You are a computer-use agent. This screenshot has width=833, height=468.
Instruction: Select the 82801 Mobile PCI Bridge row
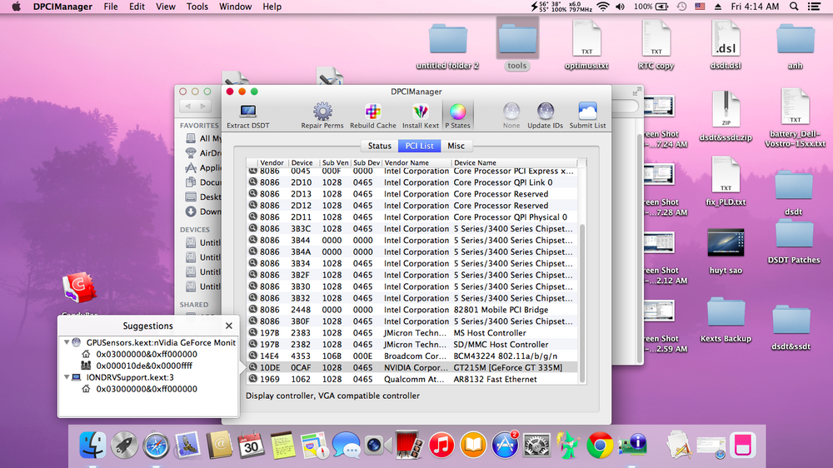coord(412,309)
